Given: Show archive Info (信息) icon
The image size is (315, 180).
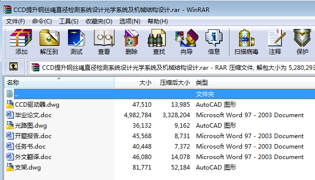Looking at the screenshot, I should (214, 38).
